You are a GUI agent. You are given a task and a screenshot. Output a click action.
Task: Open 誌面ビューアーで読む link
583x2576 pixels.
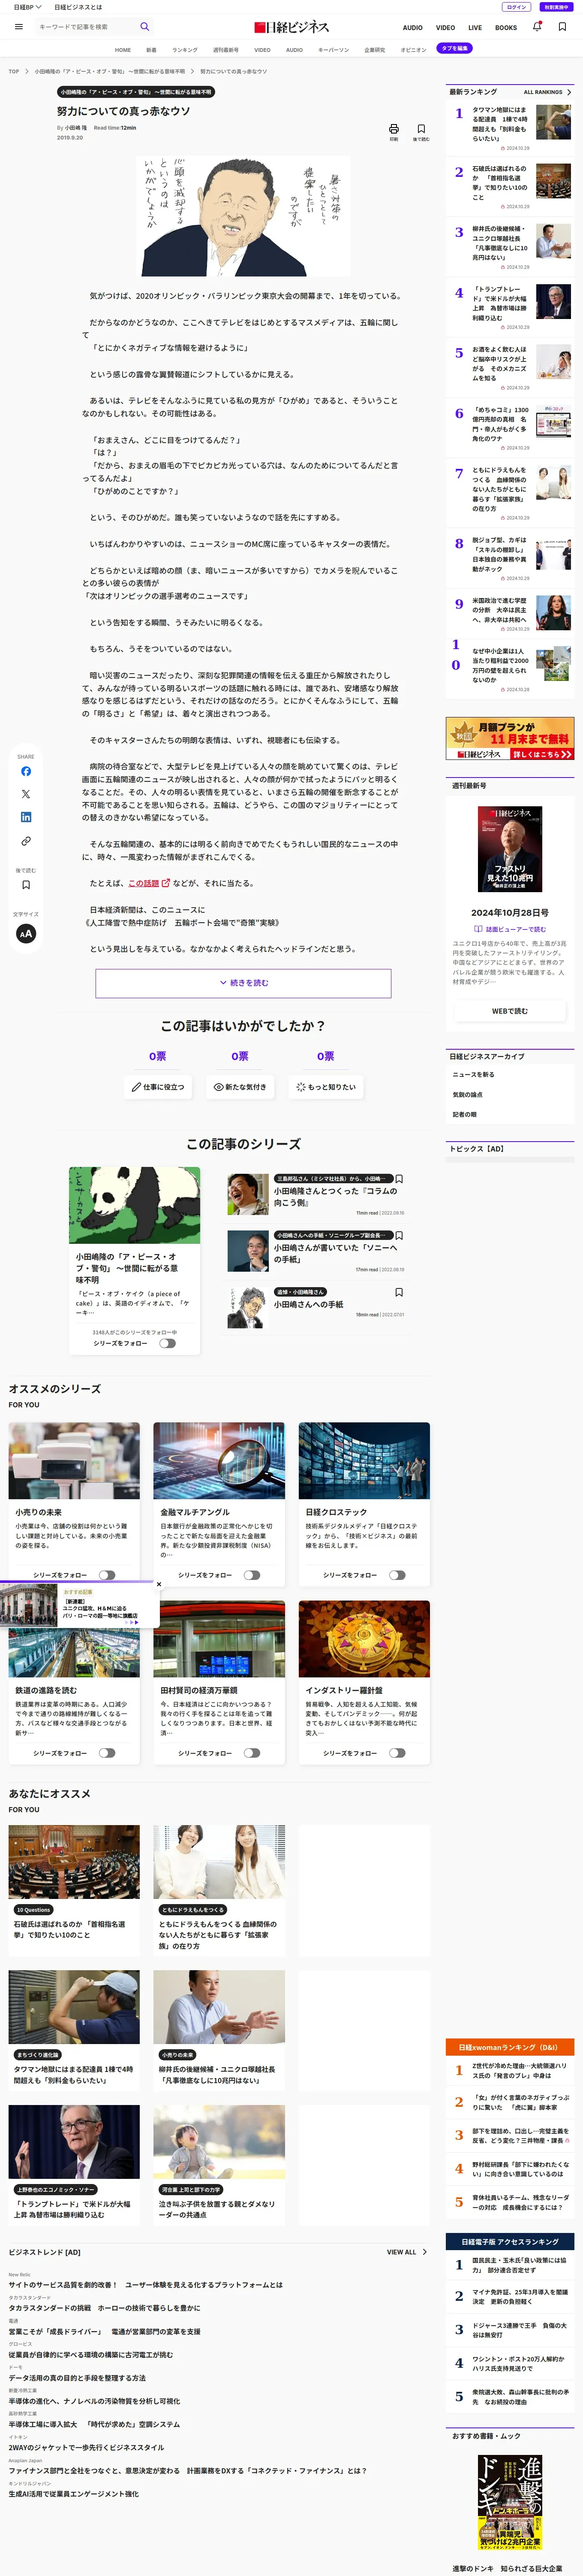(x=510, y=929)
